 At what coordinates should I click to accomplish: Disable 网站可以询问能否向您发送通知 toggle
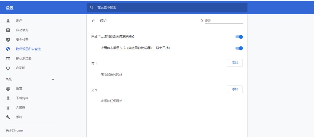(x=239, y=37)
